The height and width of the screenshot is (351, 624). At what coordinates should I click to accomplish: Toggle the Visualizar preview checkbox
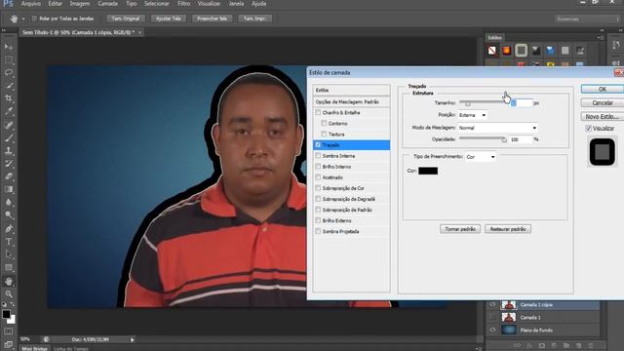589,128
